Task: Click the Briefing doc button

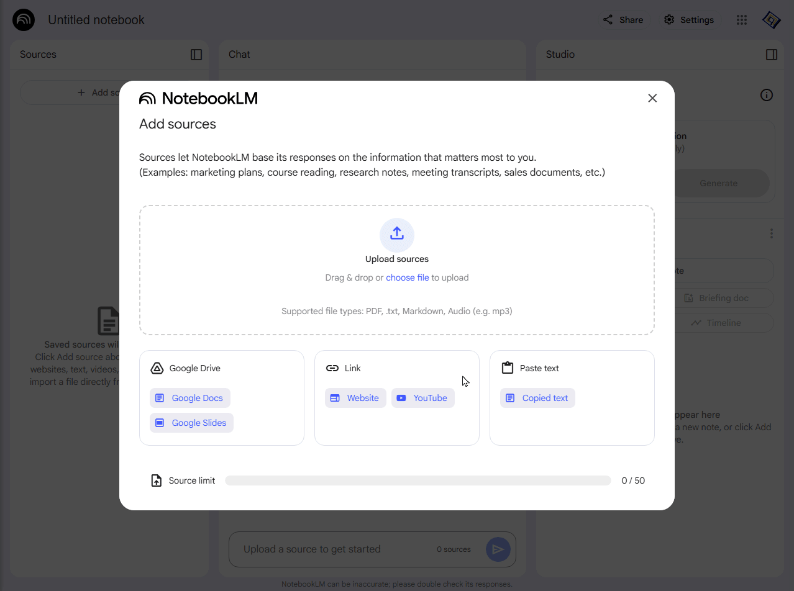Action: (x=716, y=298)
